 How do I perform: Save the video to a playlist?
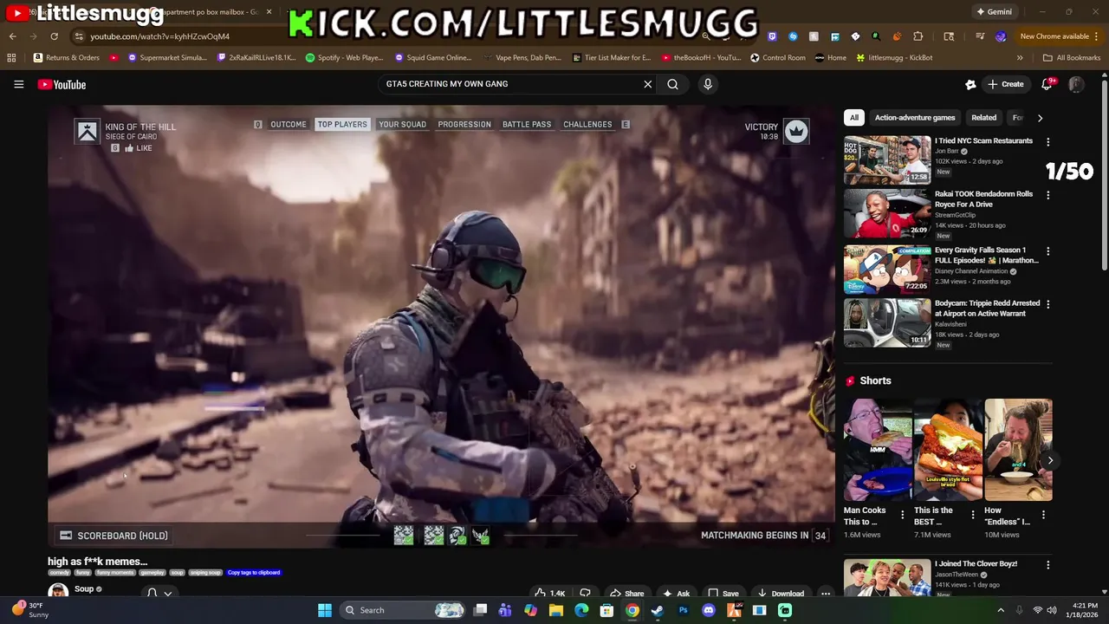pyautogui.click(x=723, y=594)
